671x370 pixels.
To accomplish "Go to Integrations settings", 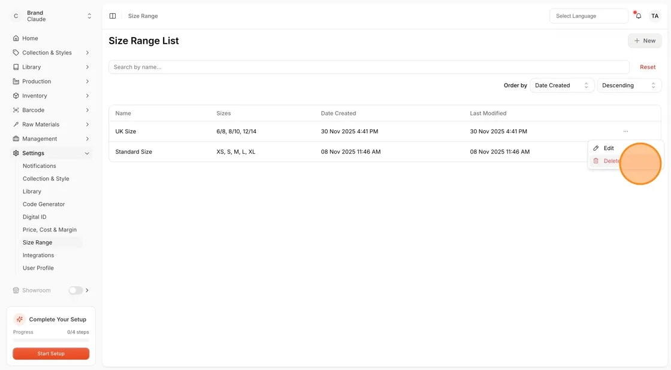I will tap(38, 255).
